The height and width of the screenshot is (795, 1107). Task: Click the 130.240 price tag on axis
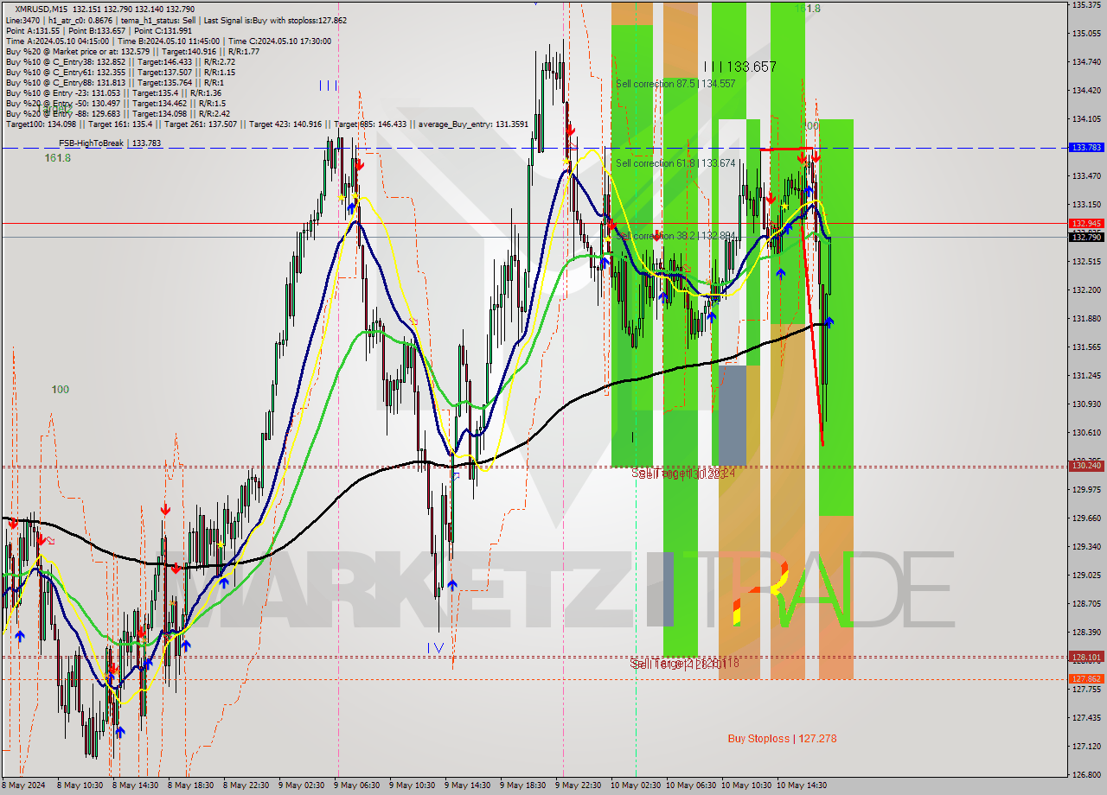pyautogui.click(x=1086, y=466)
